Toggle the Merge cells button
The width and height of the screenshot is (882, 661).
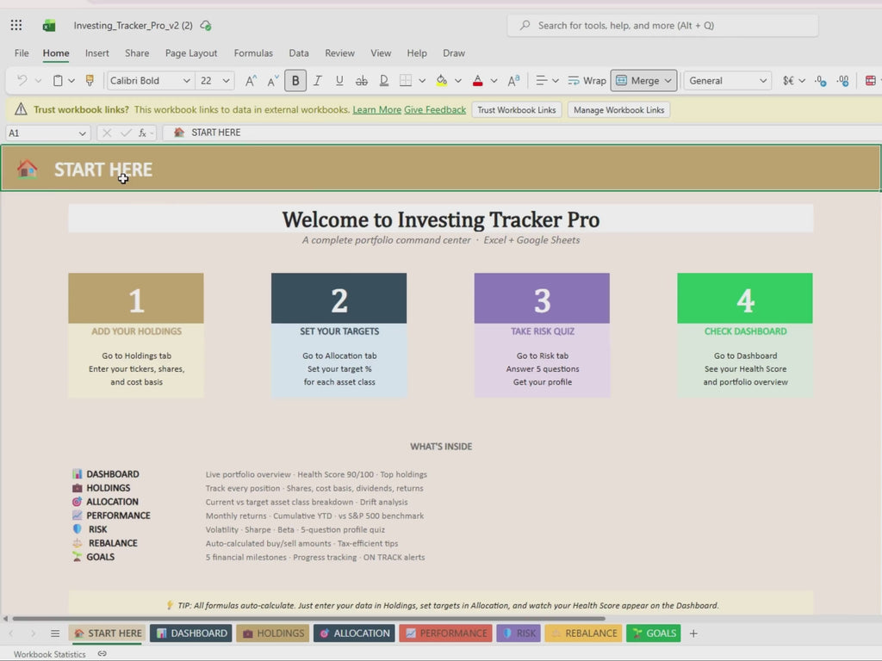pyautogui.click(x=637, y=80)
